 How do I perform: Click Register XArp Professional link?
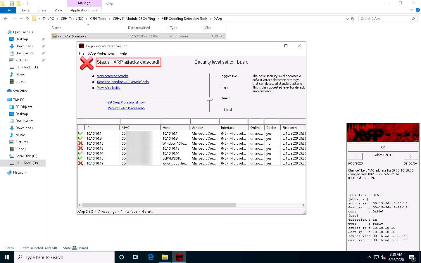coord(127,108)
